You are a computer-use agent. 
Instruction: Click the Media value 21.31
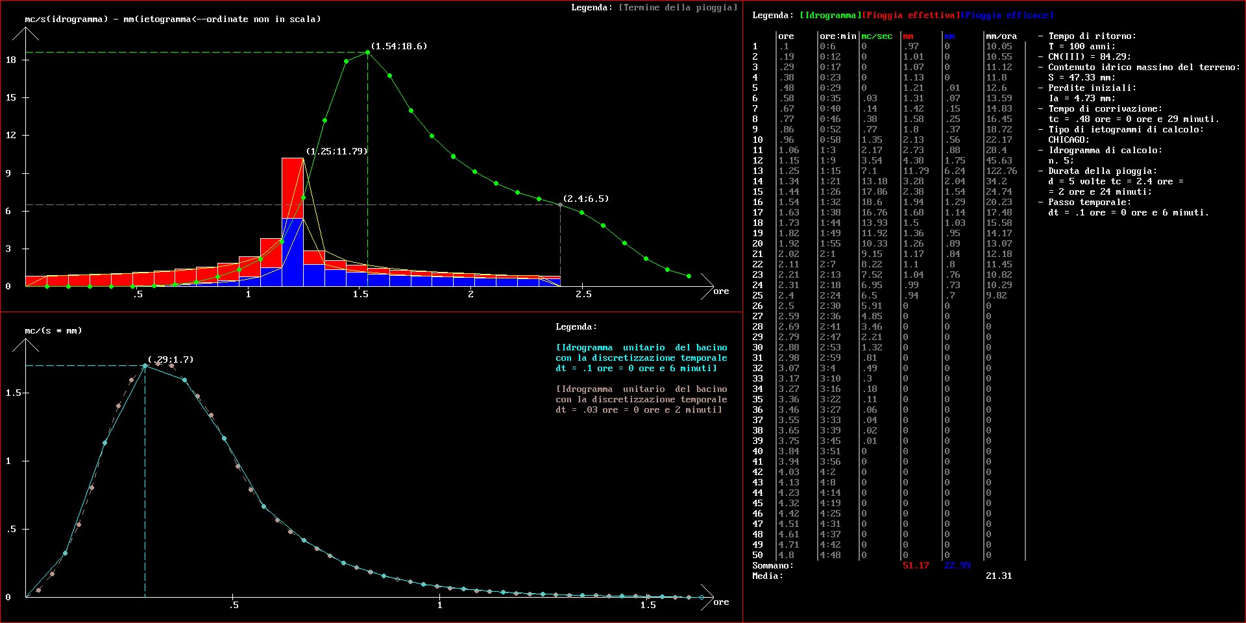click(x=999, y=576)
